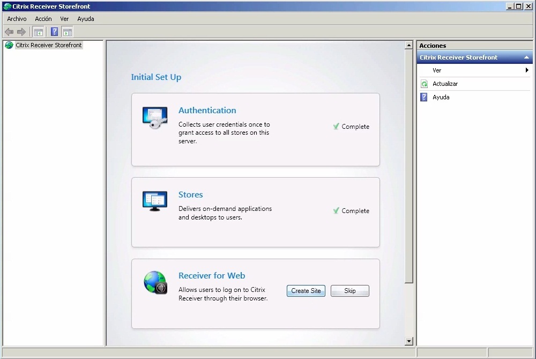Click the Stores heading
536x359 pixels.
[190, 194]
